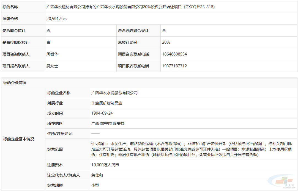This screenshot has height=191, width=298.
Task: Click the 标的企业基本情况 row header cell
Action: (19, 139)
